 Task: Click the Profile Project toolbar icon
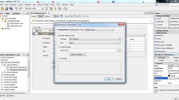tap(65, 9)
